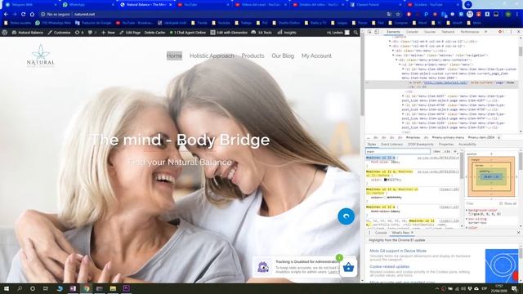Toggle DevTools device toolbar icon
The height and width of the screenshot is (294, 523).
(377, 32)
